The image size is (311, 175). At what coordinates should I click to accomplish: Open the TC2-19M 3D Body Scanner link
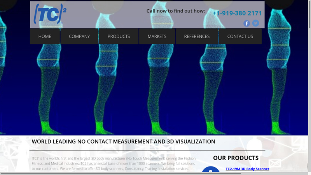point(247,169)
